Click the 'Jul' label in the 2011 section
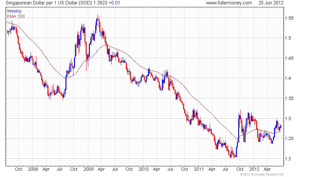This screenshot has height=177, width=310. (225, 169)
